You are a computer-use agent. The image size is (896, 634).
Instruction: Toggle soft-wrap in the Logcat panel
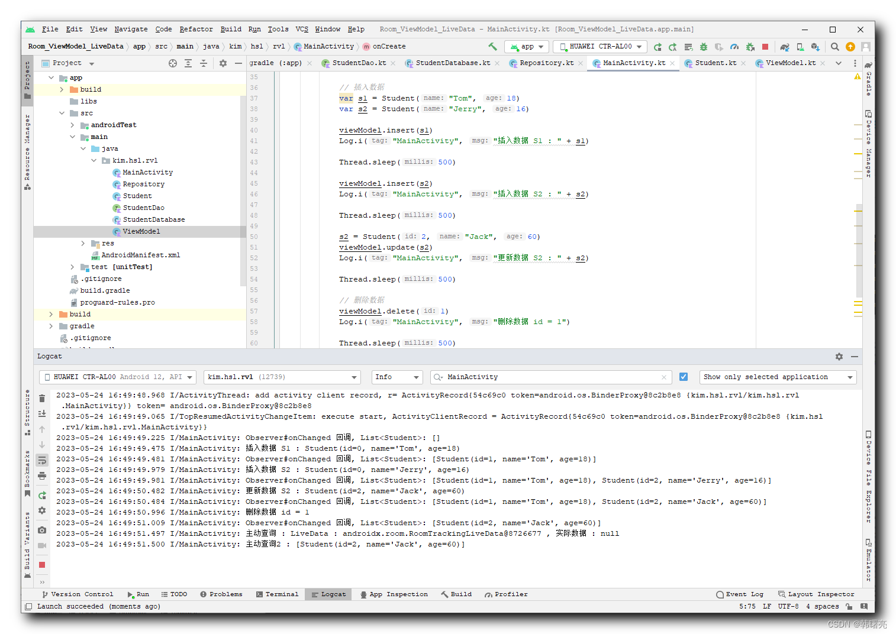click(x=41, y=460)
